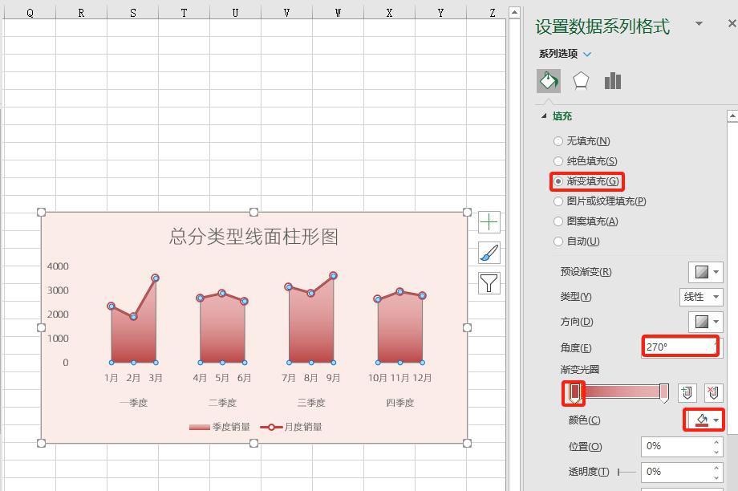Viewport: 738px width, 491px height.
Task: Click the 透明度 slider
Action: click(x=626, y=472)
